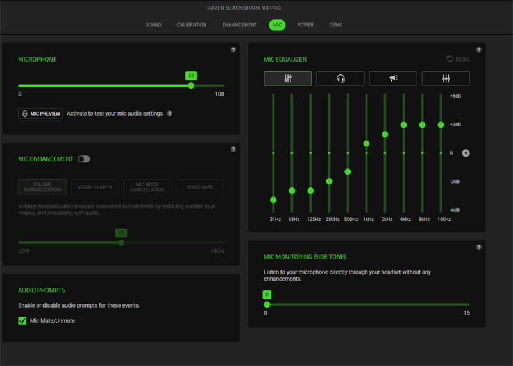Click the 100 maximum label of microphone volume
Image resolution: width=513 pixels, height=366 pixels.
pyautogui.click(x=219, y=94)
